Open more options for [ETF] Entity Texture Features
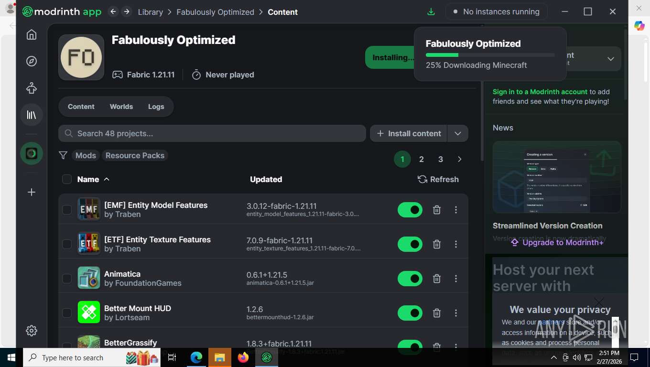This screenshot has width=650, height=367. click(x=456, y=244)
